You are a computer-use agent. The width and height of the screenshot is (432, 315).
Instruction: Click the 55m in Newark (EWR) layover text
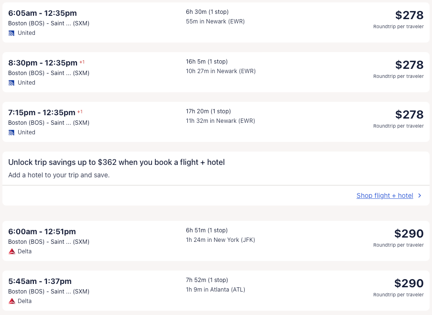click(x=215, y=22)
